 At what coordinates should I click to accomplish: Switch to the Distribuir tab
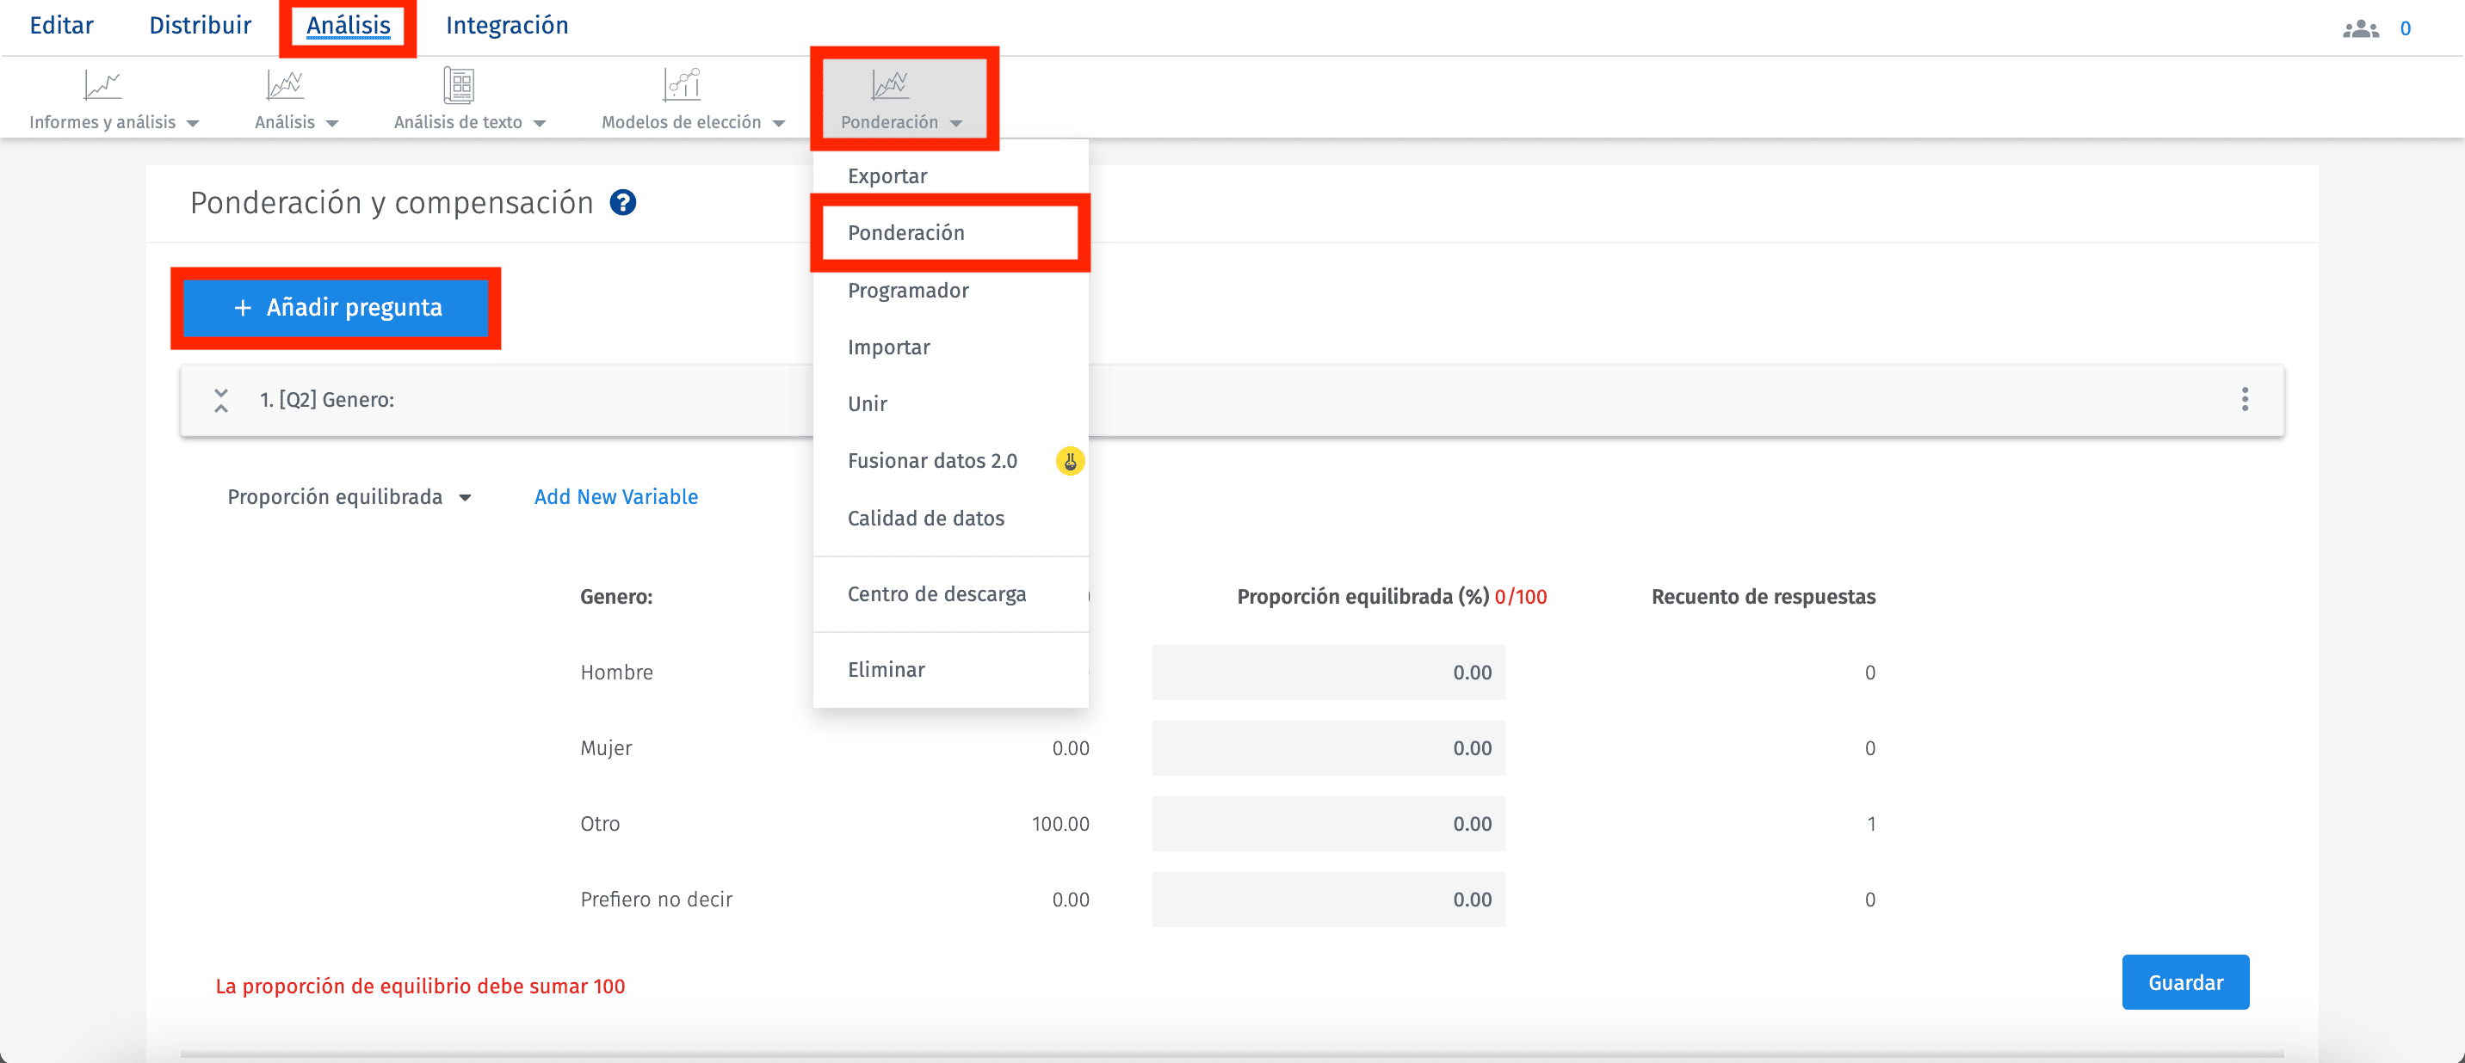point(200,26)
